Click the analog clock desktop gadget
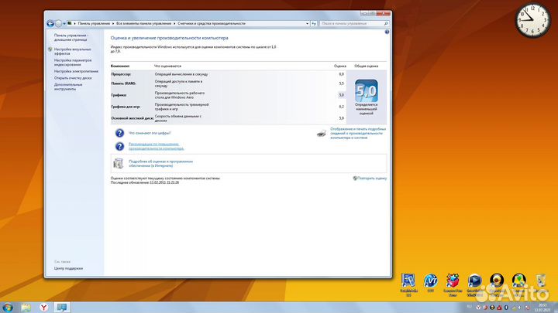This screenshot has height=313, width=558. [x=532, y=20]
